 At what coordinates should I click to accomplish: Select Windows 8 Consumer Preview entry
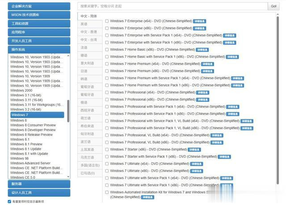[x=33, y=125]
